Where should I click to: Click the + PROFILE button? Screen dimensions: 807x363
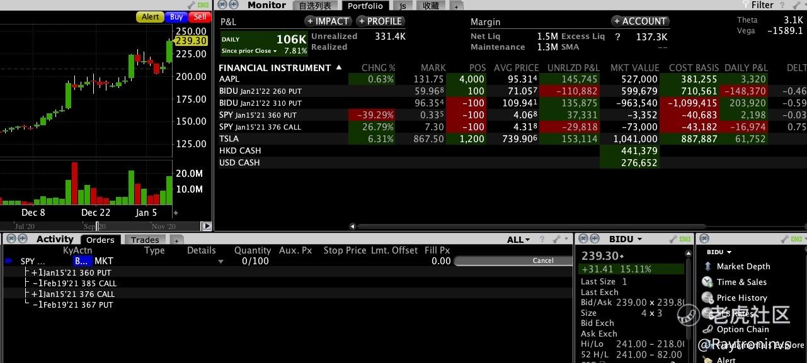381,21
